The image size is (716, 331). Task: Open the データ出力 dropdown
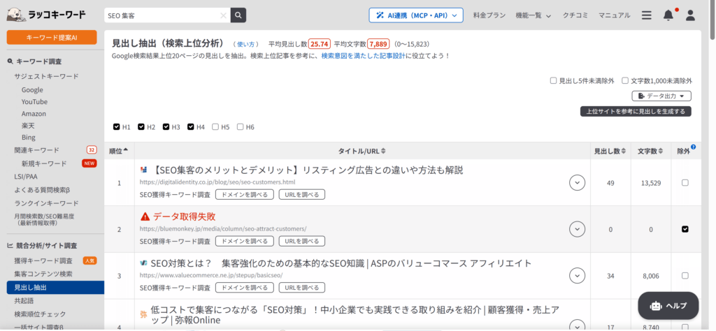coord(661,96)
